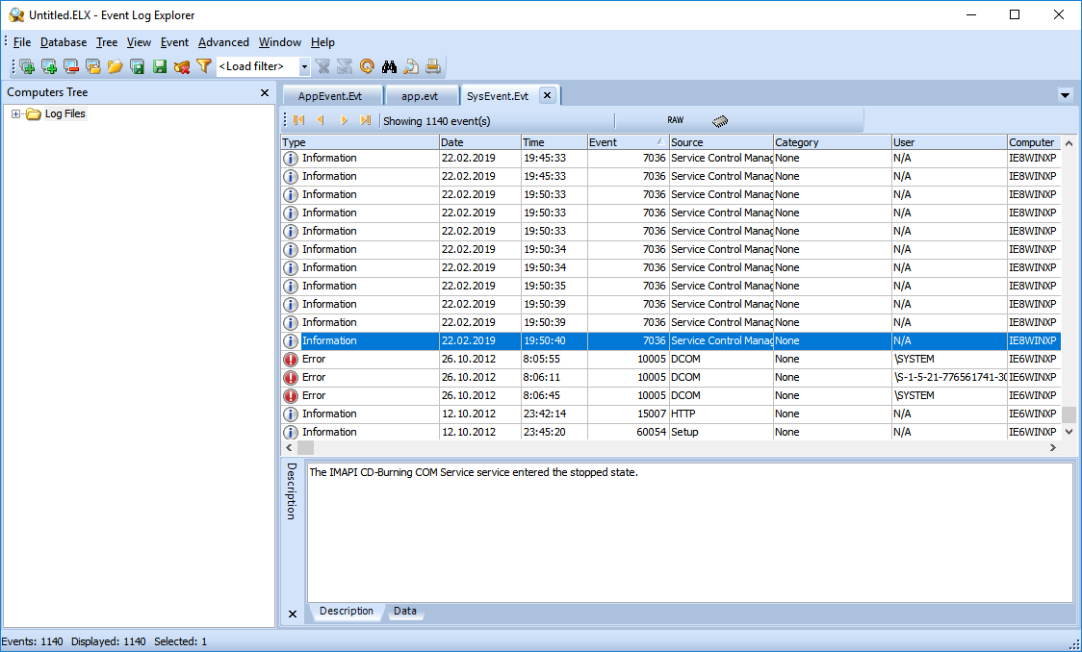Viewport: 1082px width, 652px height.
Task: Sort by the Source column header
Action: (720, 142)
